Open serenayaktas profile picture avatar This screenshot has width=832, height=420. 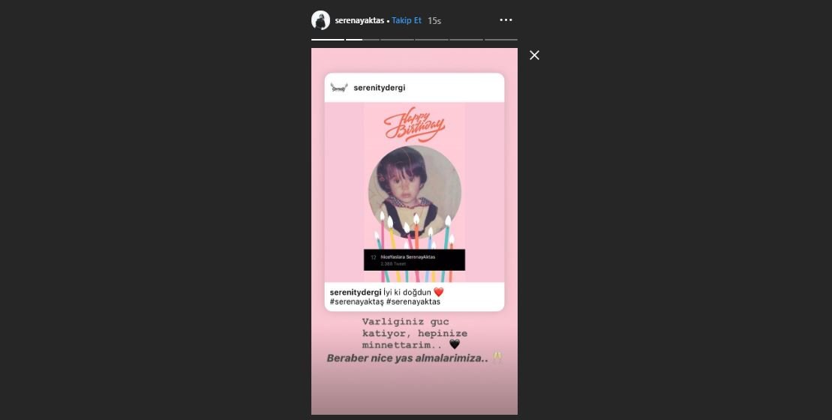(320, 20)
